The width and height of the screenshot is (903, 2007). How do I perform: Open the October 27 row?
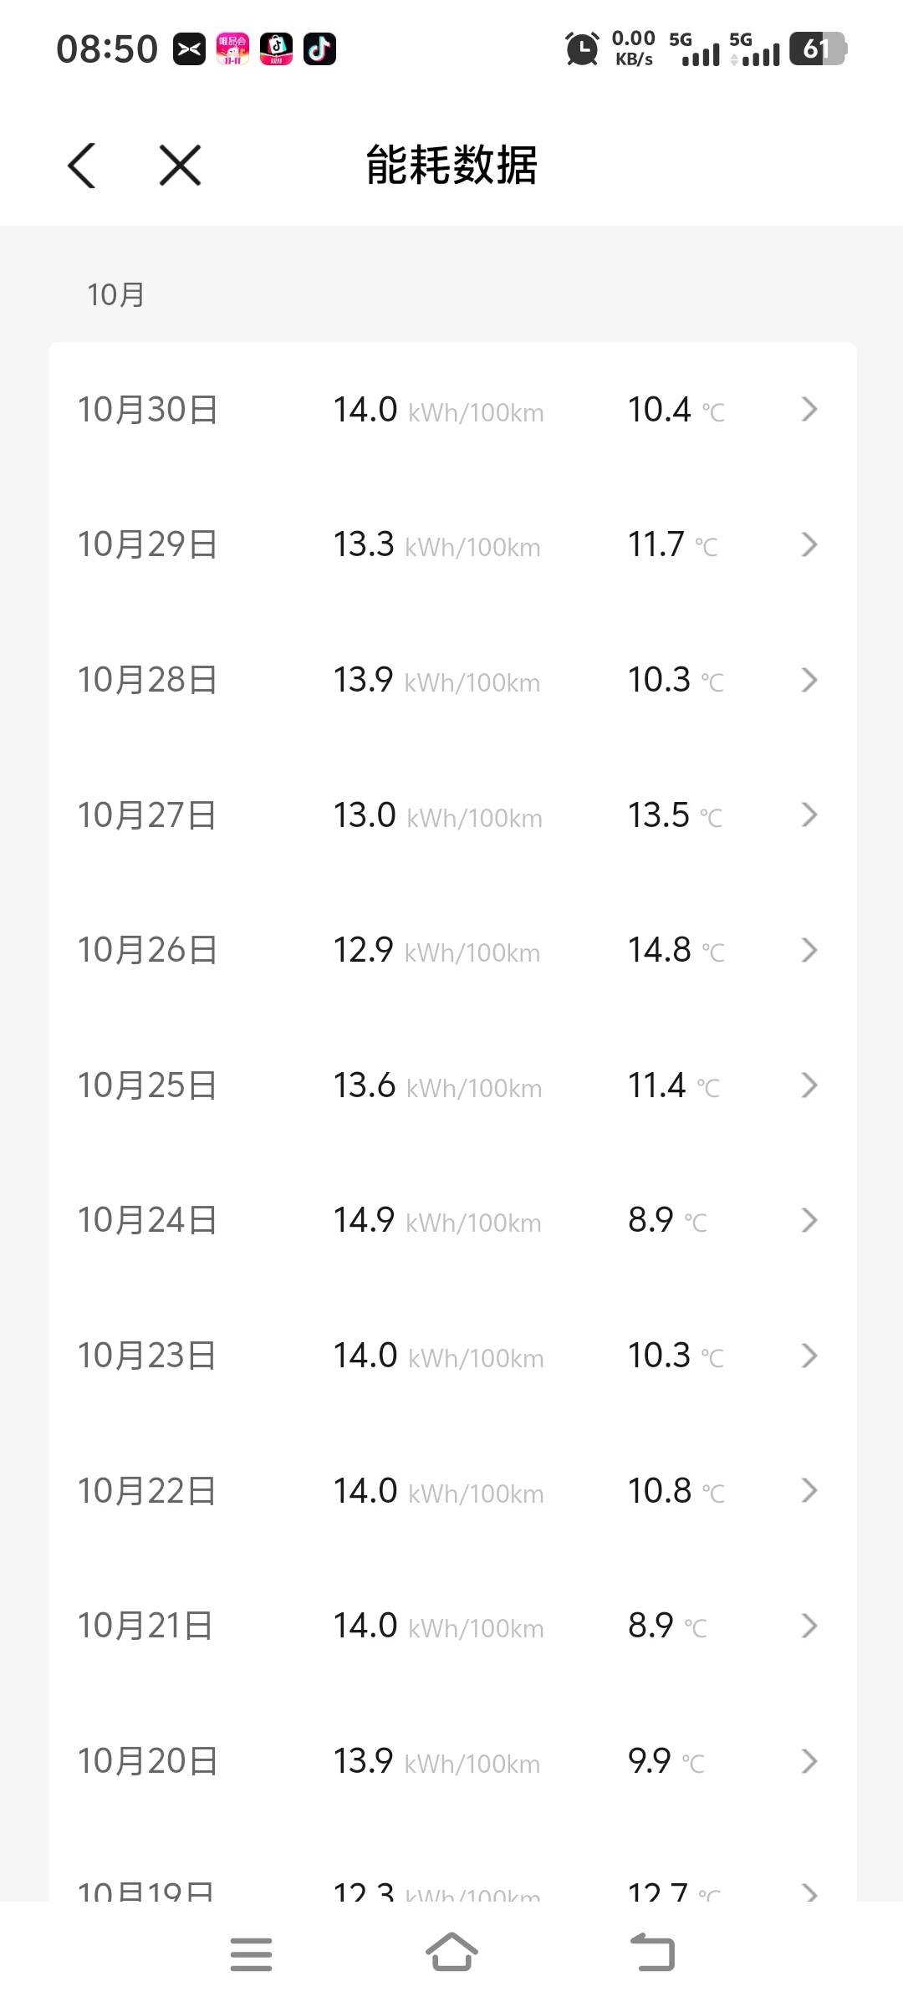pyautogui.click(x=451, y=815)
